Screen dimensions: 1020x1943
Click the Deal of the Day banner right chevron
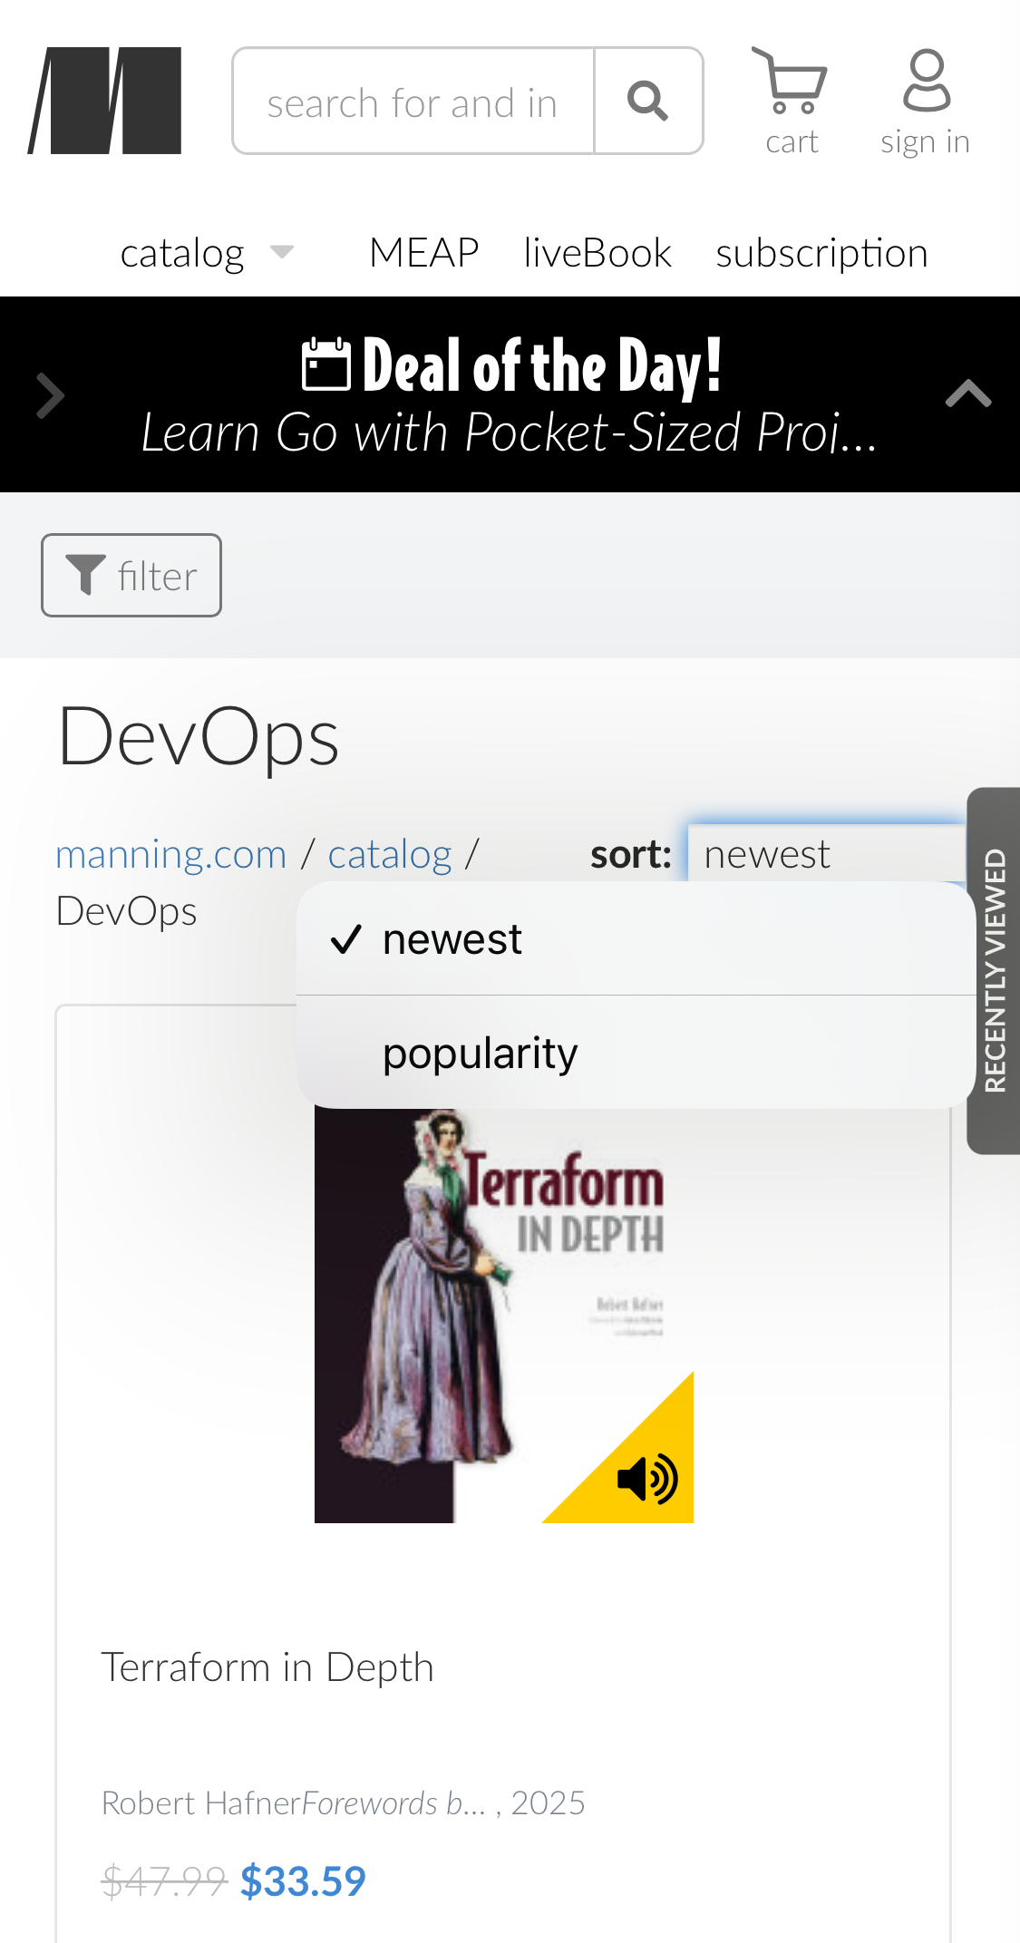(51, 396)
